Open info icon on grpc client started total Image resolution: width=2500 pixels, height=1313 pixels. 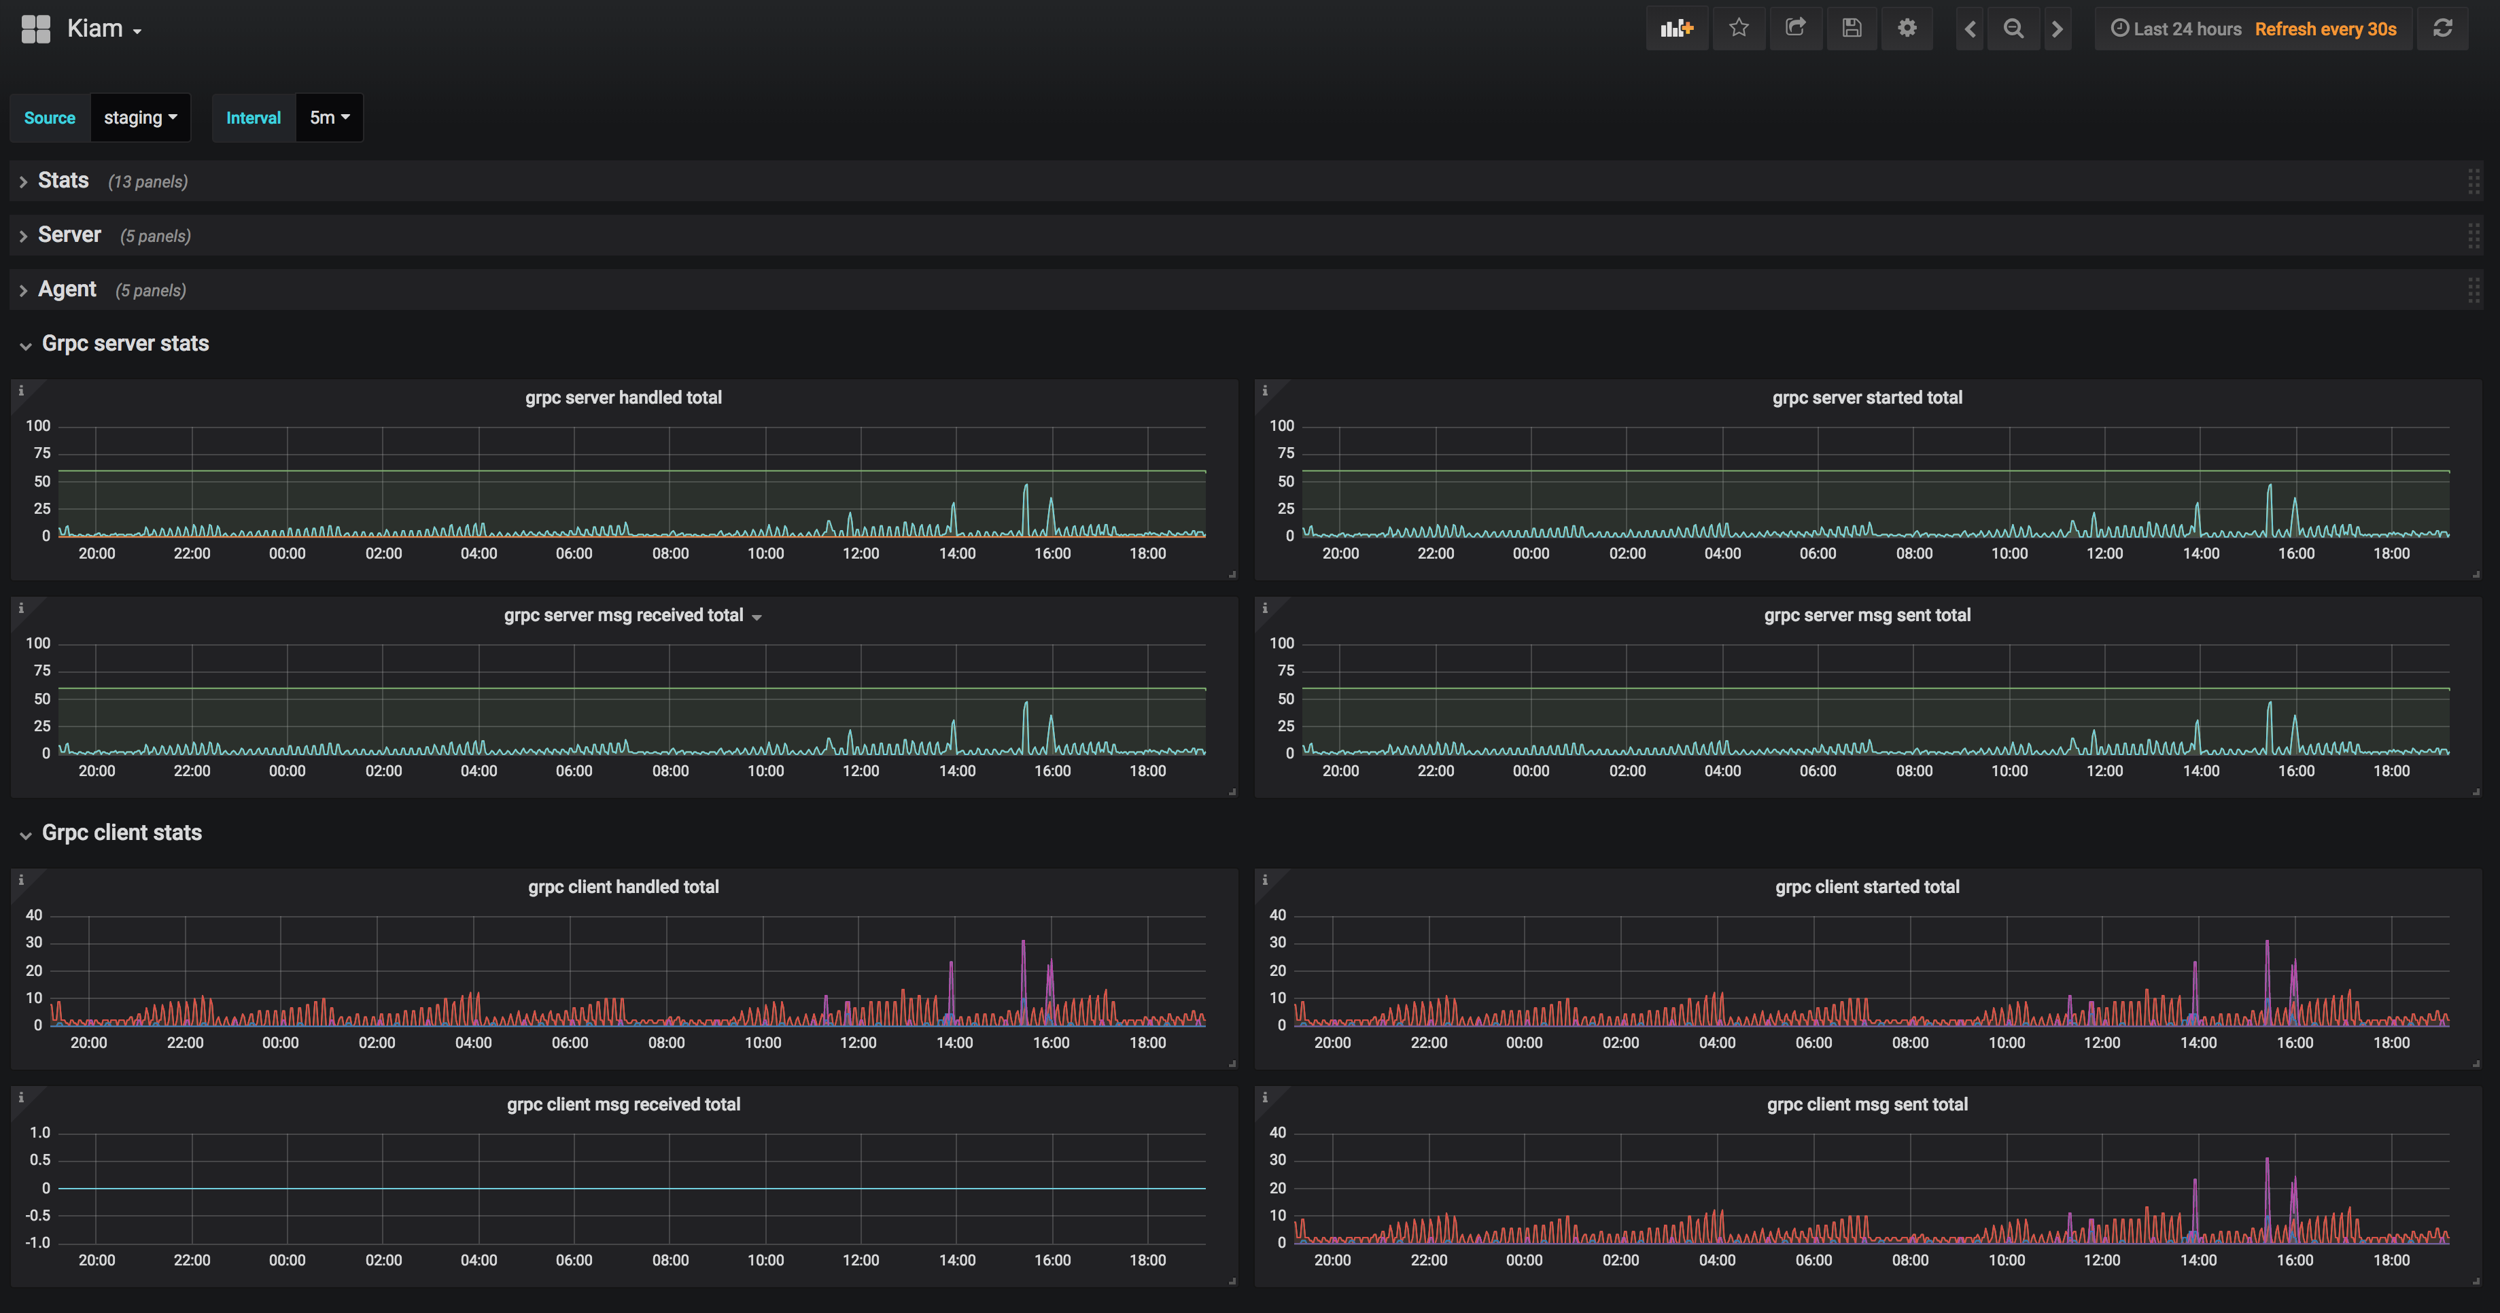tap(1264, 880)
